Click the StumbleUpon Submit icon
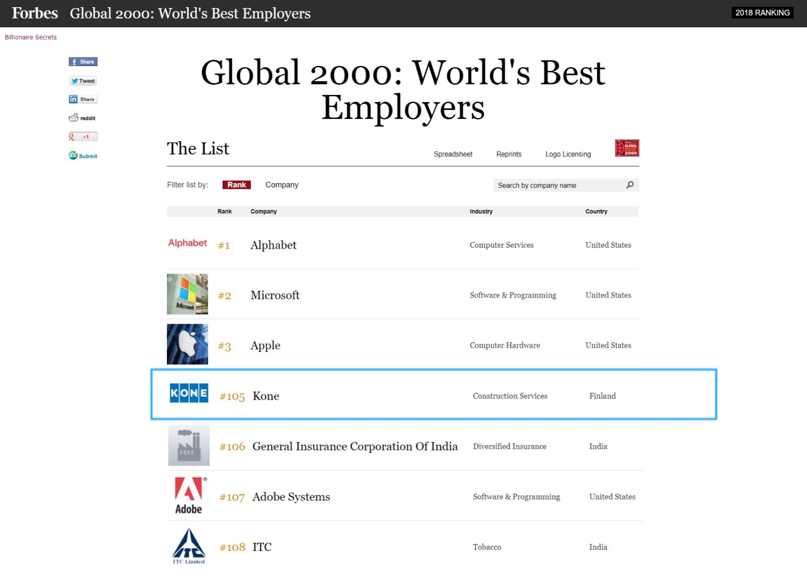This screenshot has width=807, height=588. pyautogui.click(x=83, y=156)
